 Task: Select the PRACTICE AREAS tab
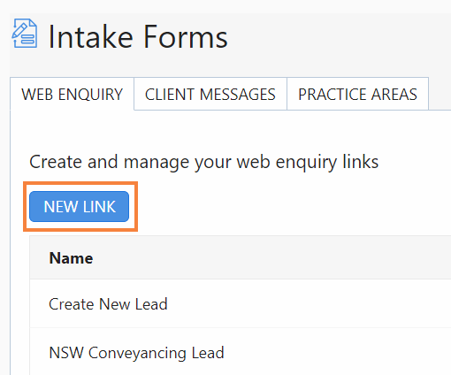[357, 94]
